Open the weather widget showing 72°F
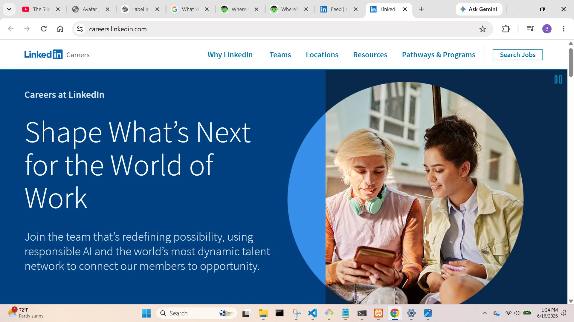The height and width of the screenshot is (322, 574). [x=26, y=313]
